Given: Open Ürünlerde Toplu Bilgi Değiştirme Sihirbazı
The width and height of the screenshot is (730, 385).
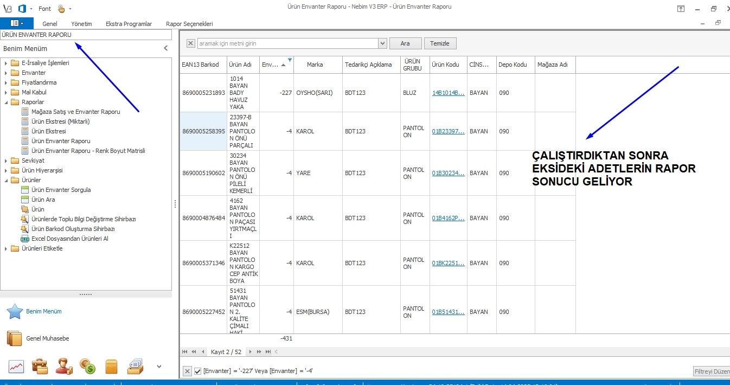Looking at the screenshot, I should (83, 219).
